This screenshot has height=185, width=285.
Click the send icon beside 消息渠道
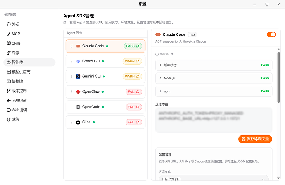(x=9, y=100)
